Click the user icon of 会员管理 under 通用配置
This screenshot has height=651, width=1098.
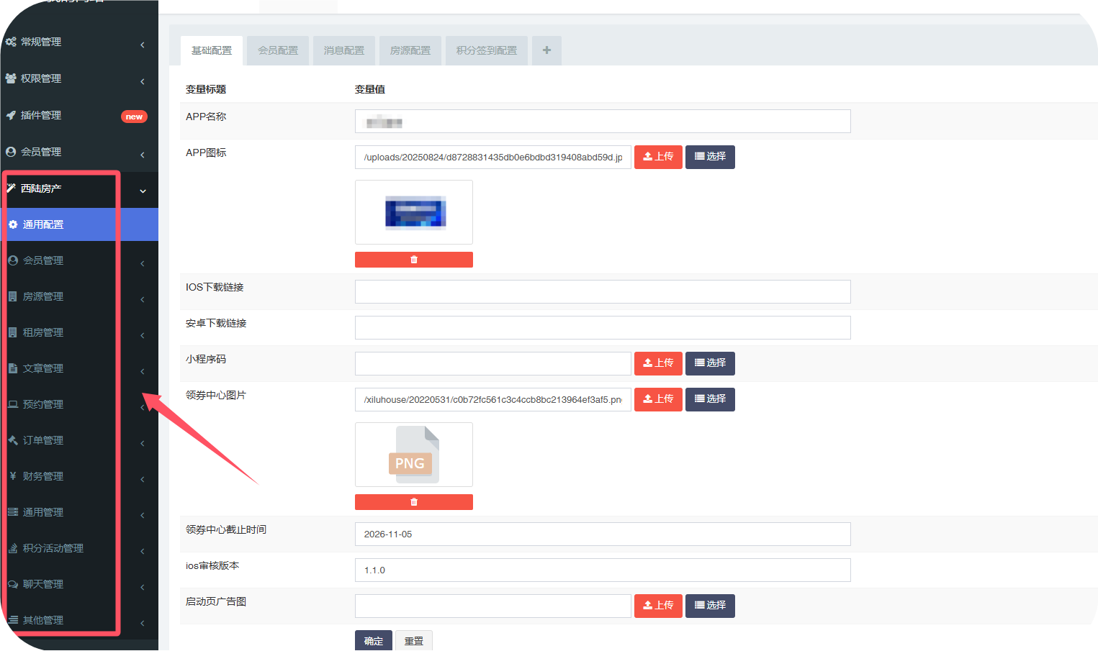point(13,260)
